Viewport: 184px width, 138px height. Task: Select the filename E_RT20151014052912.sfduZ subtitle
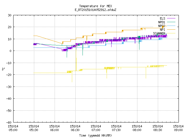click(95, 10)
